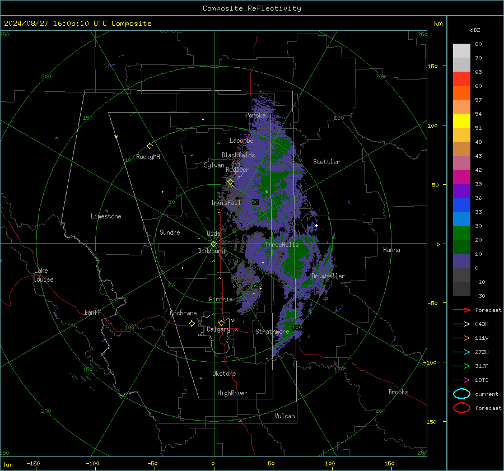Click the yellow diamond marker near RedDeer
504x471 pixels.
[230, 182]
